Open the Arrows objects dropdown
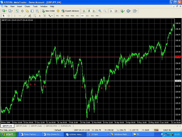 [50, 16]
